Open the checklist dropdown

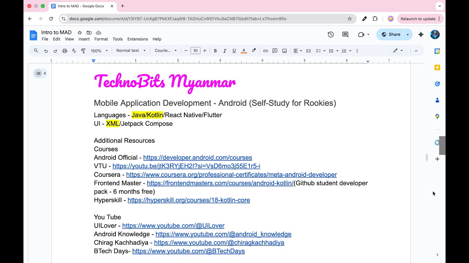[321, 51]
